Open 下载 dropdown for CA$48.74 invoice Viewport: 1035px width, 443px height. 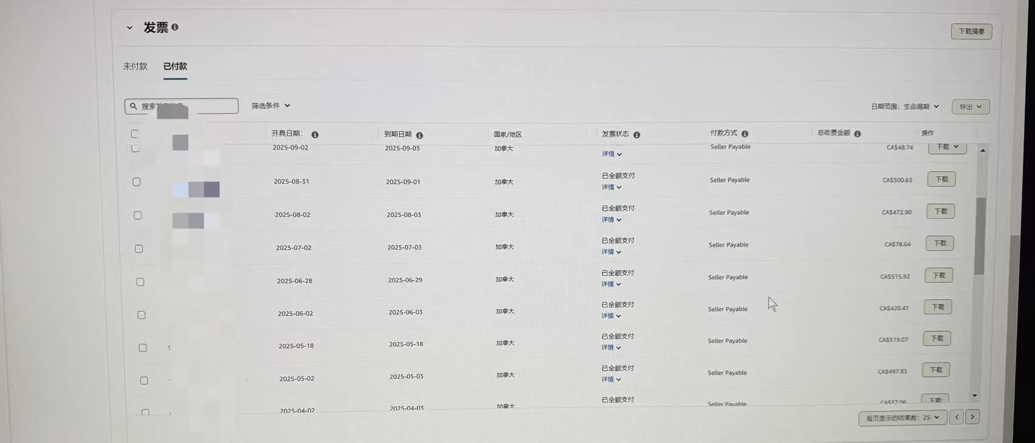(x=947, y=147)
